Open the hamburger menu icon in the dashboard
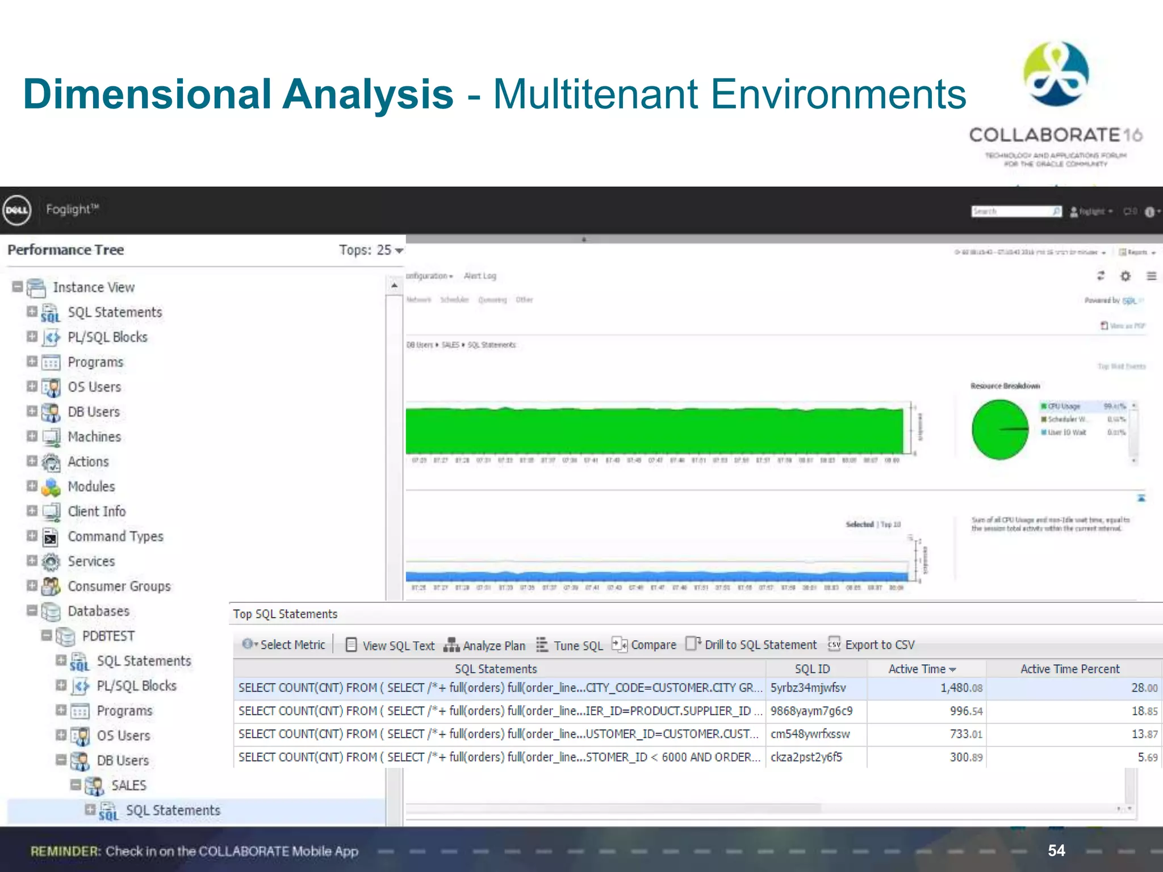This screenshot has height=872, width=1163. [1151, 276]
